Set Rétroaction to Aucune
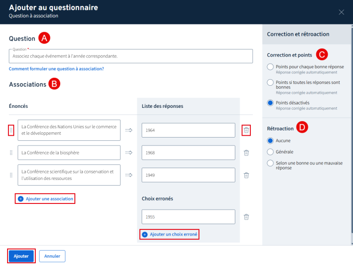The image size is (353, 268). (270, 140)
